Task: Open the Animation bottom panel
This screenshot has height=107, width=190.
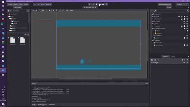Action: pyautogui.click(x=52, y=105)
